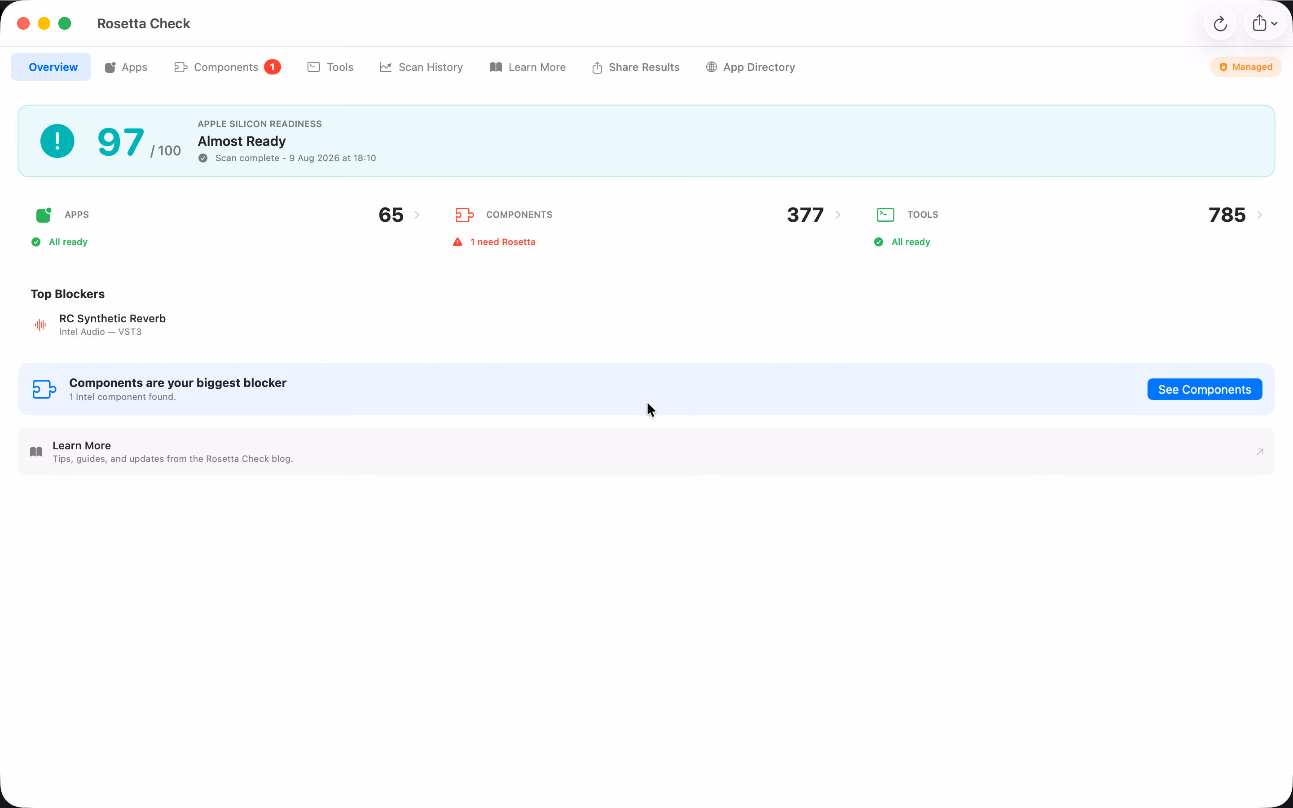Click the Learn More book icon in card

coord(36,452)
